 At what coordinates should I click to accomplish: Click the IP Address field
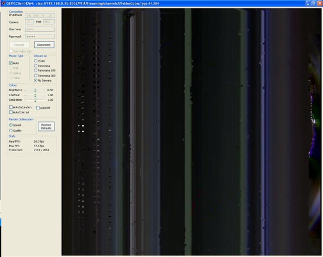tap(40, 16)
